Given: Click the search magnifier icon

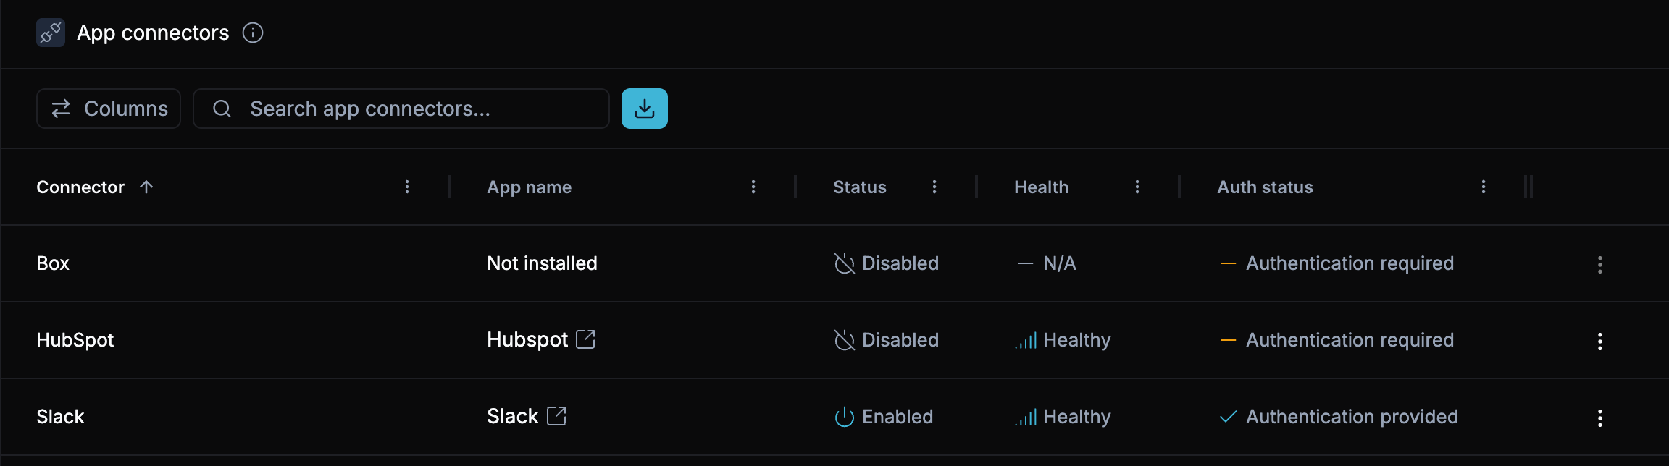Looking at the screenshot, I should [222, 109].
